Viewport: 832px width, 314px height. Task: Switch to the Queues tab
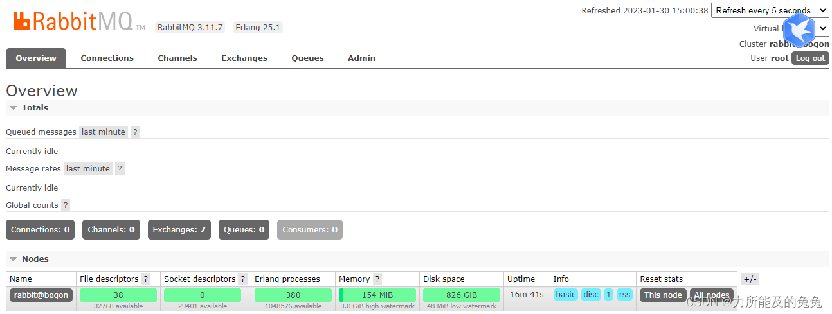[307, 58]
